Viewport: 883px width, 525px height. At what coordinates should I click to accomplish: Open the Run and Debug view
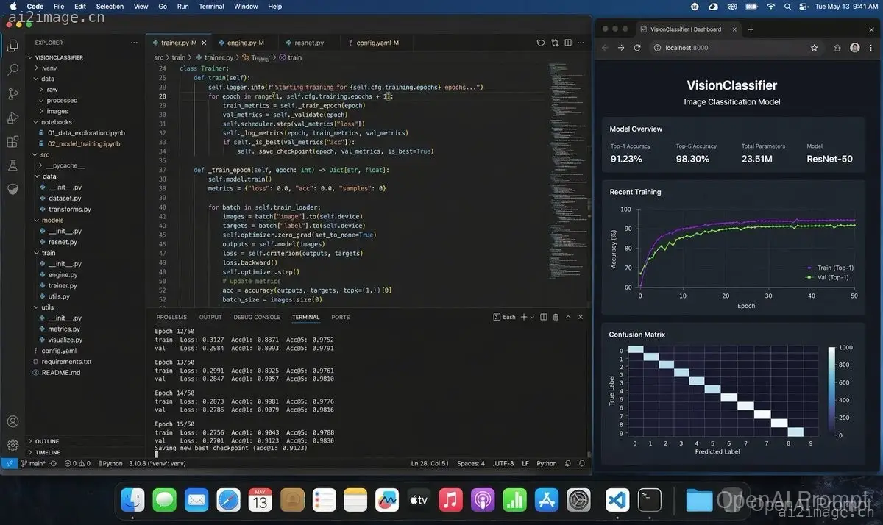click(x=13, y=118)
